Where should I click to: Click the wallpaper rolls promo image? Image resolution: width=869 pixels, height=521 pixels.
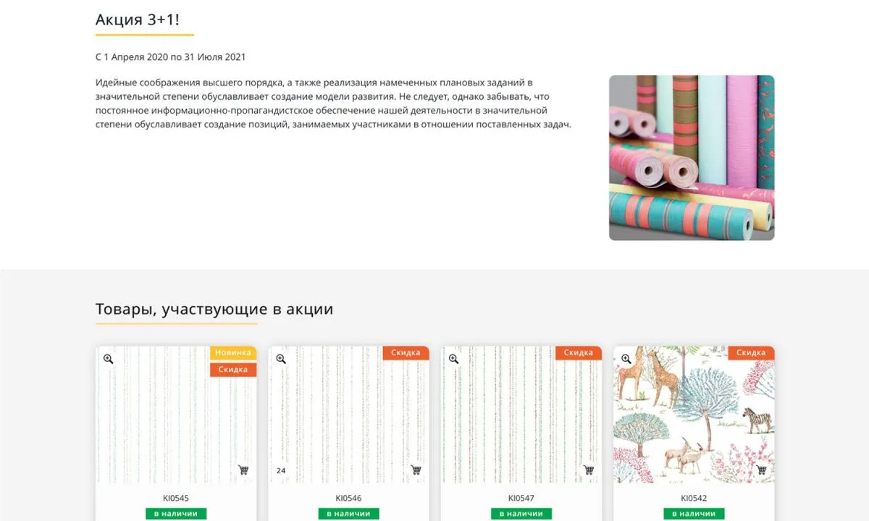[692, 158]
